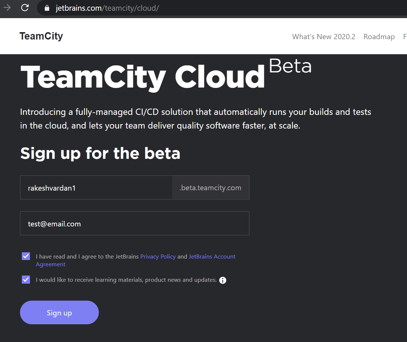
Task: Go to the TeamCity home logo
Action: click(41, 36)
